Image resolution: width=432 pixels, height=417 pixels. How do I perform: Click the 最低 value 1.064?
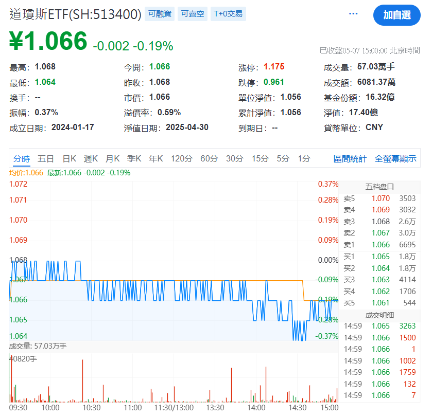[45, 82]
